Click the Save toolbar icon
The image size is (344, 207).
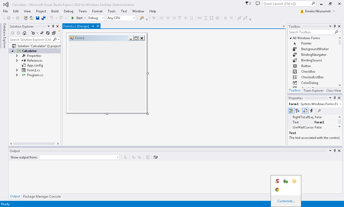[37, 18]
